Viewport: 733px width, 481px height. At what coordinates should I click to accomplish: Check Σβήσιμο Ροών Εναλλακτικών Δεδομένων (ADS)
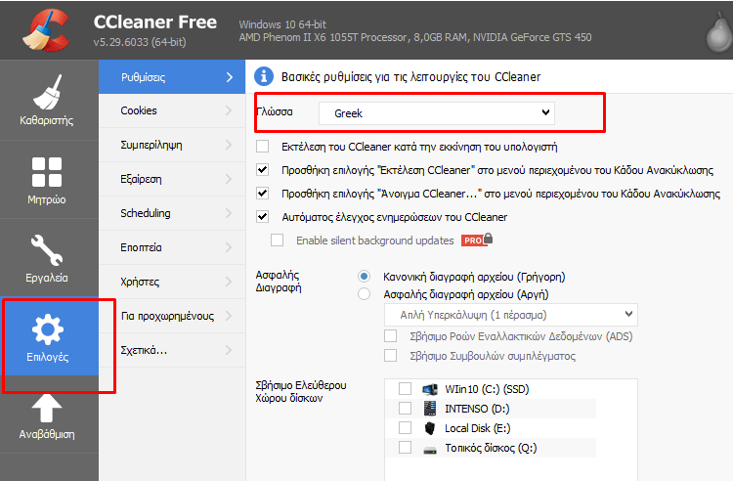click(x=390, y=336)
